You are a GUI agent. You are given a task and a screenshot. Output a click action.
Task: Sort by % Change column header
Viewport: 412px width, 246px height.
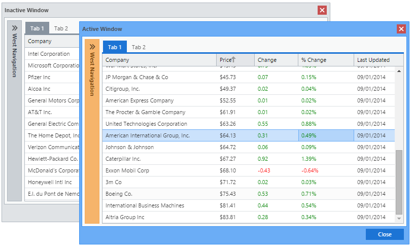pyautogui.click(x=326, y=60)
